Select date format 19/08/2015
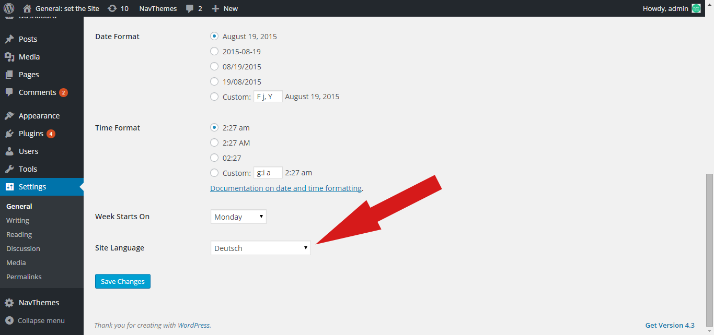The width and height of the screenshot is (714, 335). (214, 81)
